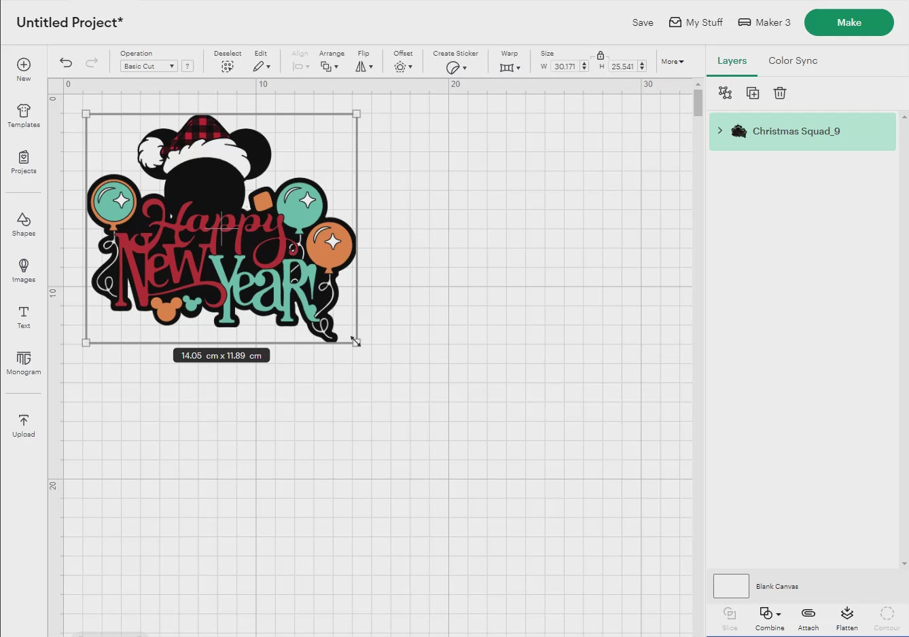Screen dimensions: 909x637
Task: Click the Contour tool
Action: [x=887, y=618]
